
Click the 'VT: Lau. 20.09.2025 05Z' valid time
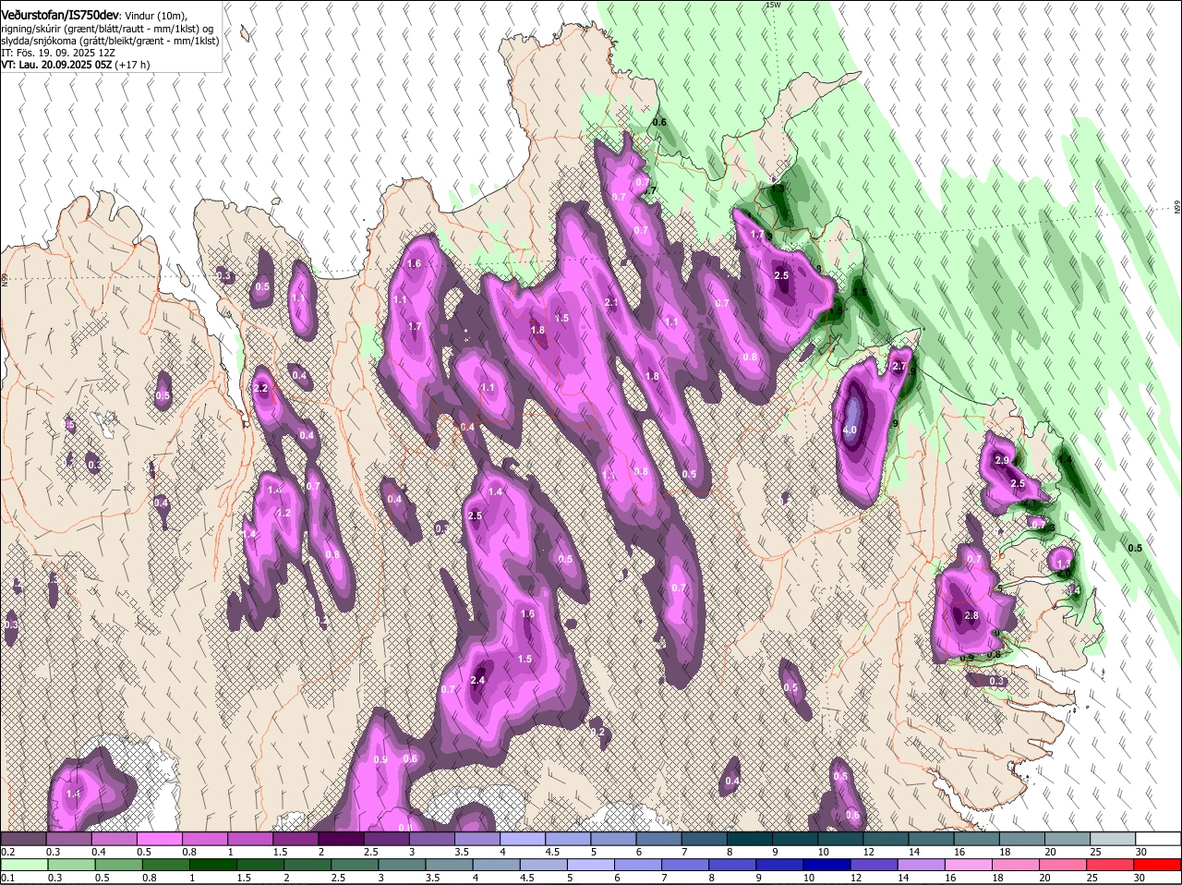click(x=55, y=66)
